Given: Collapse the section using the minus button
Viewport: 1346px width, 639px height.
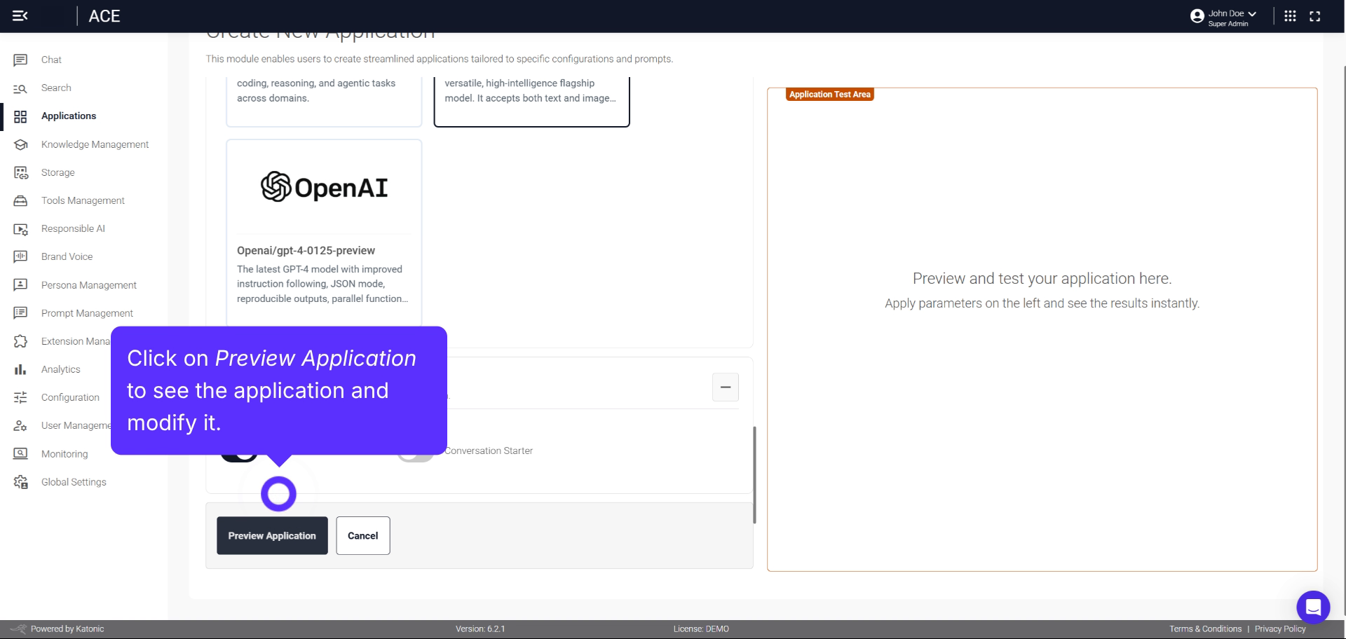Looking at the screenshot, I should [x=725, y=387].
